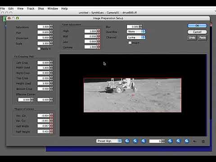
Task: Fast forward to the last frame
Action: (x=187, y=141)
